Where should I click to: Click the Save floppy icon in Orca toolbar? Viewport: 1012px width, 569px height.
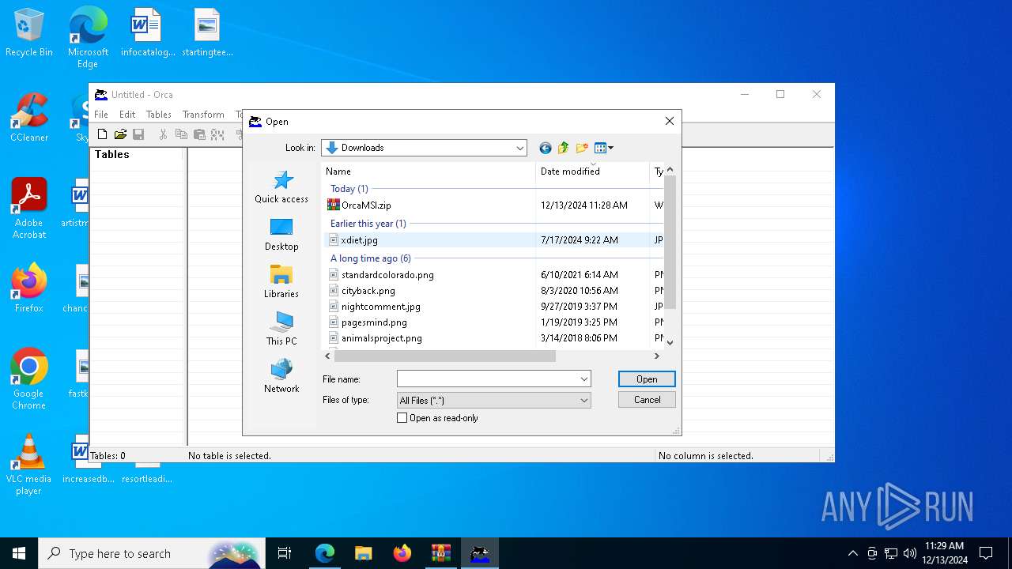[x=138, y=134]
